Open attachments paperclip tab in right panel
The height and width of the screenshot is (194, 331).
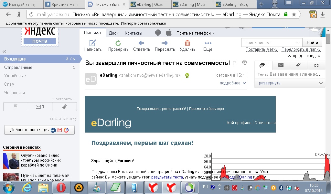pos(298,65)
